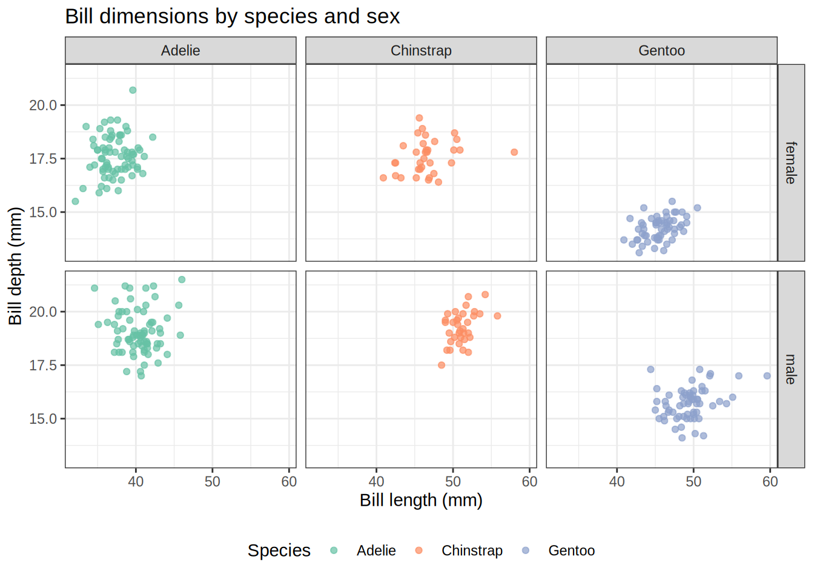Image resolution: width=814 pixels, height=582 pixels.
Task: Click the purple Gentoo legend dot
Action: pos(526,550)
